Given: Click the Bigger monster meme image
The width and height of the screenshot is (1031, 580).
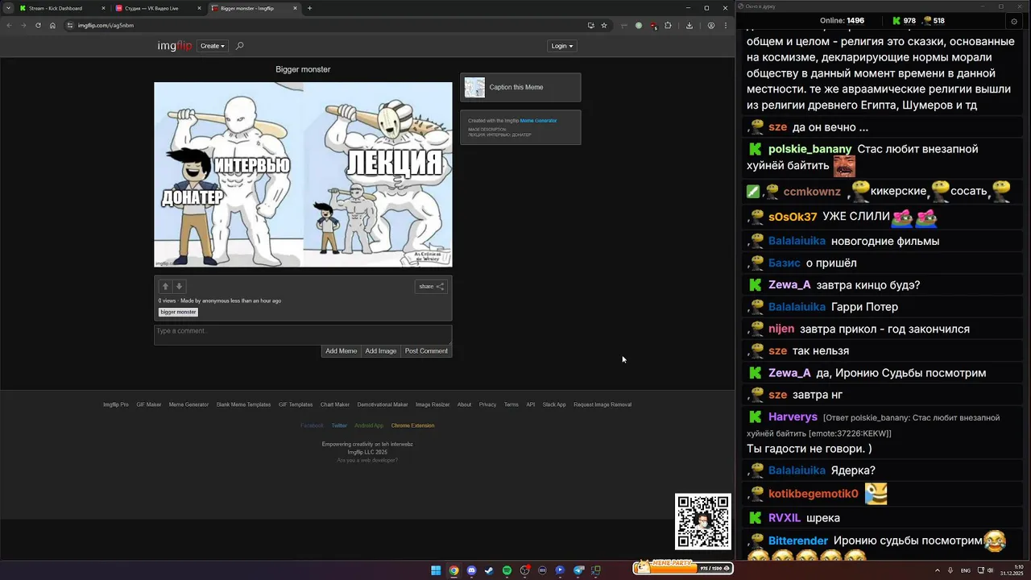Looking at the screenshot, I should (303, 174).
